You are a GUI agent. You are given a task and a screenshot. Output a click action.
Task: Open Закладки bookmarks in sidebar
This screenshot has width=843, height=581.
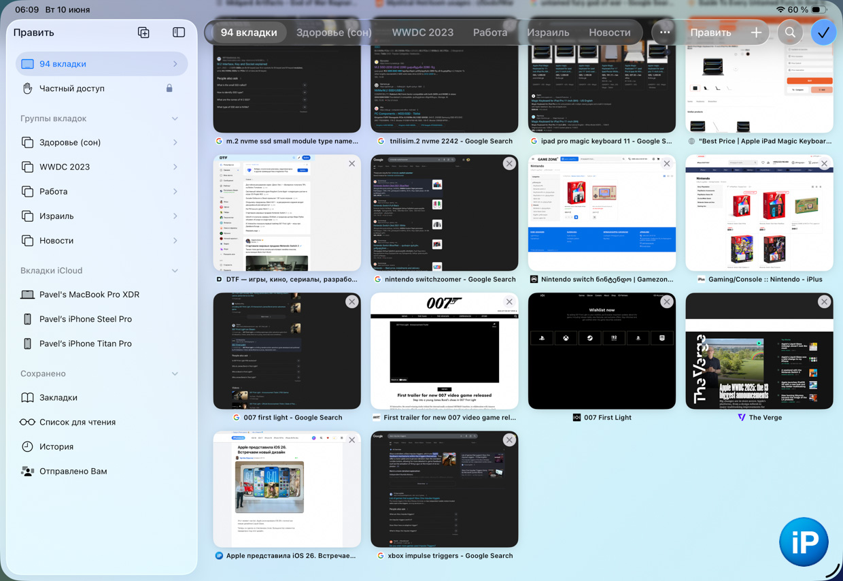(x=58, y=397)
